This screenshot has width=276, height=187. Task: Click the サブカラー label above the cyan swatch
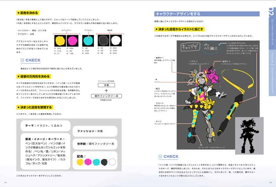(88, 30)
